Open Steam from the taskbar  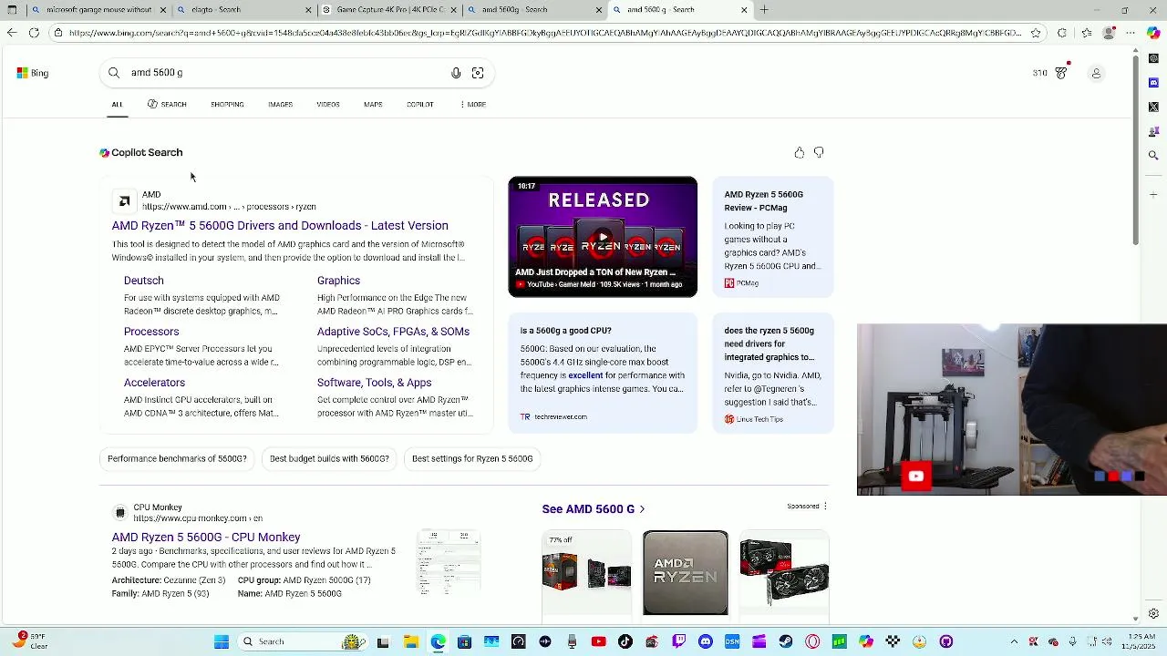coord(786,641)
